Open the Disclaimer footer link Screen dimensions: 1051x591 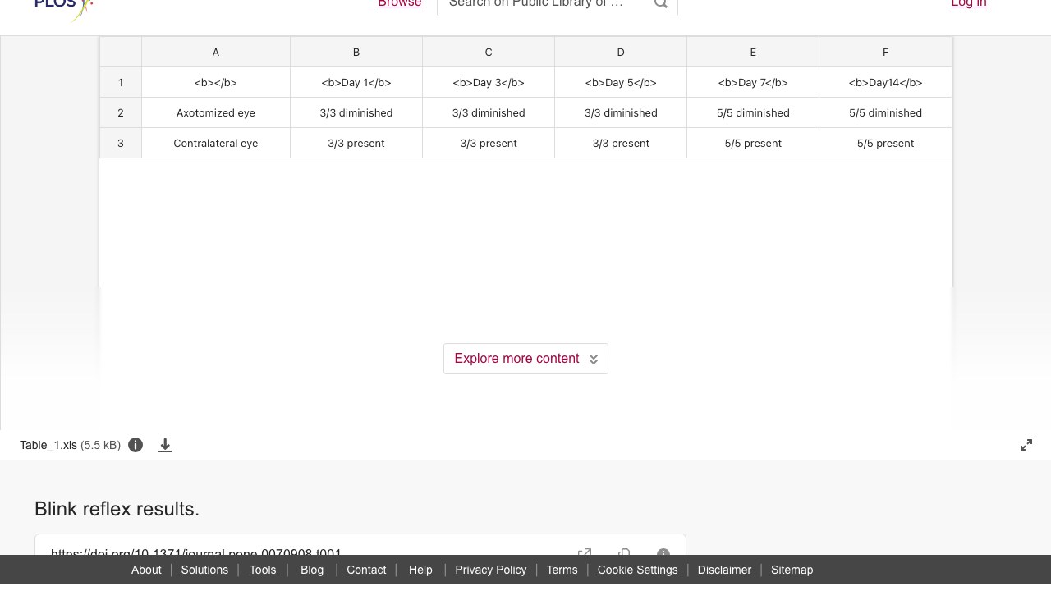tap(724, 570)
